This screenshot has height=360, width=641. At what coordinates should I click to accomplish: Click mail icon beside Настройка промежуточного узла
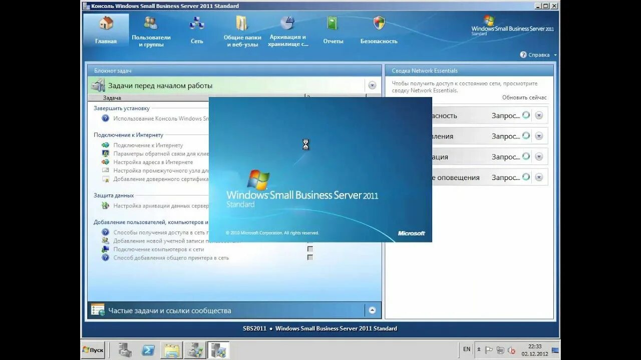(x=105, y=170)
